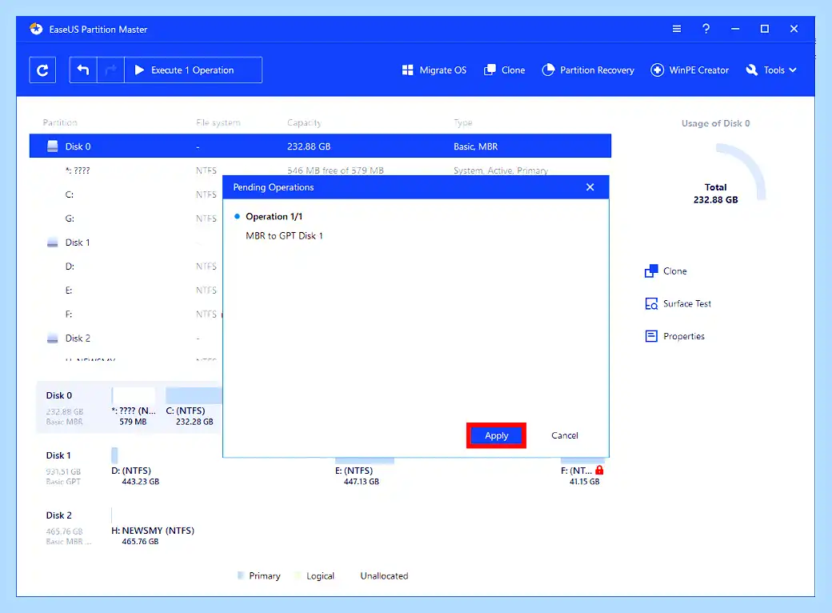832x613 pixels.
Task: Apply the pending MBR to GPT operation
Action: pos(496,435)
